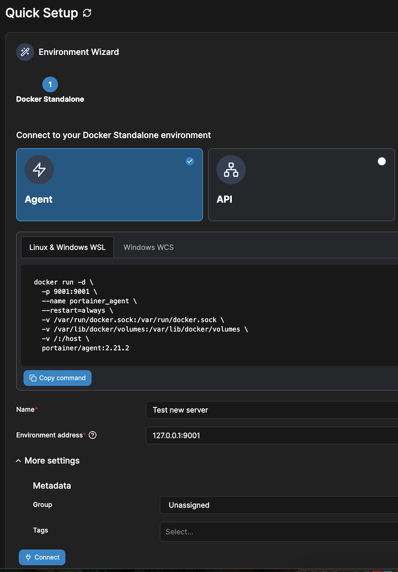Open the Tags selection dropdown
The image size is (398, 572).
277,531
